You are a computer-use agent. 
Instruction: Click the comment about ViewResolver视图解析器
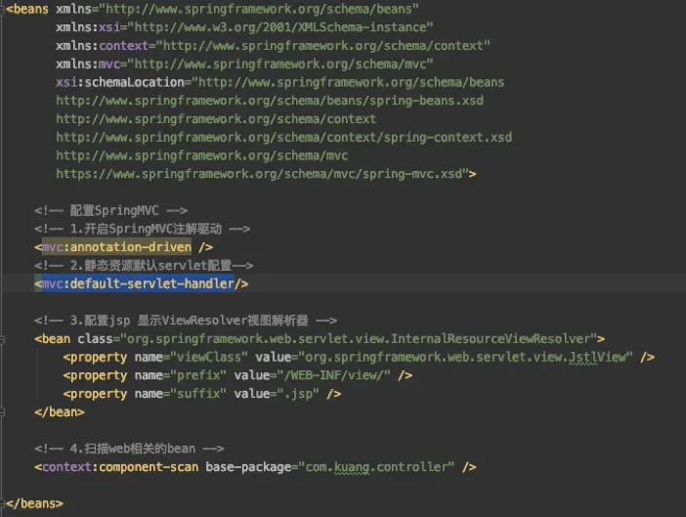[186, 321]
